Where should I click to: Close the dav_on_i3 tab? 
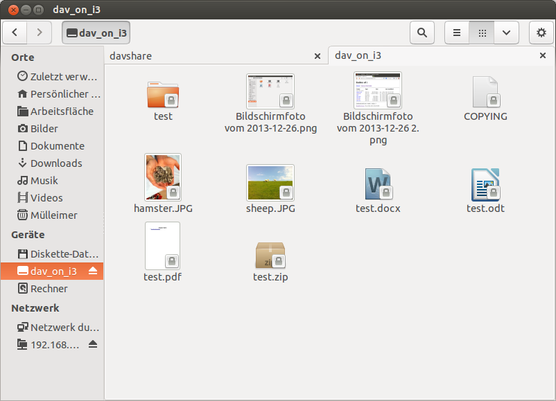[542, 56]
